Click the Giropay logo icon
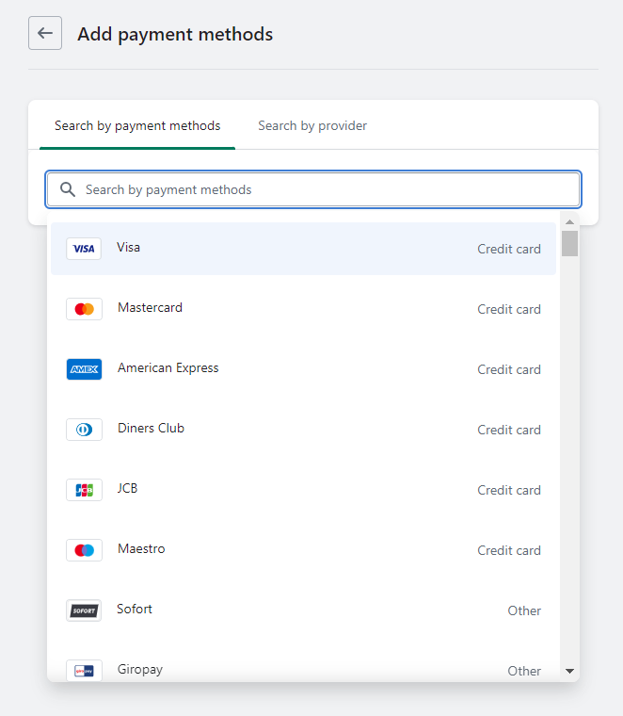This screenshot has width=623, height=716. (84, 670)
